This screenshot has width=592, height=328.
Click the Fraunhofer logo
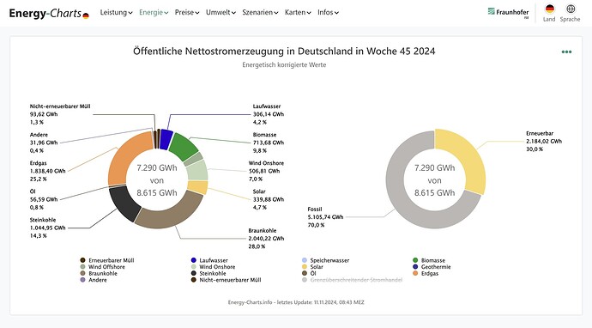click(509, 13)
